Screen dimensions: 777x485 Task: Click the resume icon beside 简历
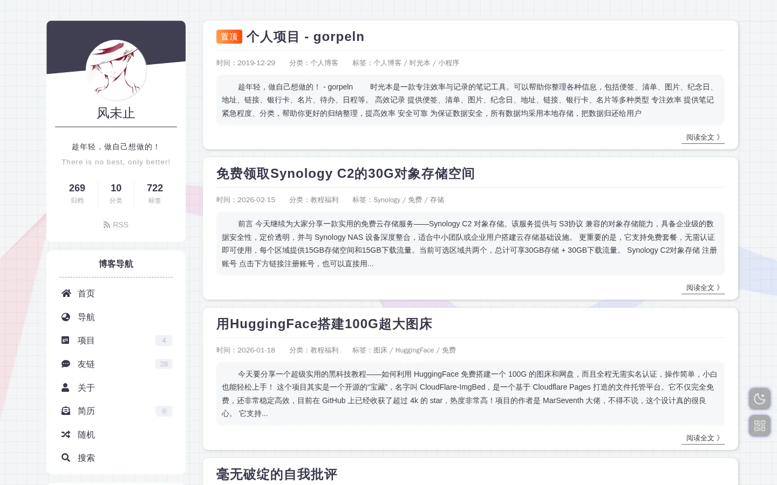(x=66, y=411)
